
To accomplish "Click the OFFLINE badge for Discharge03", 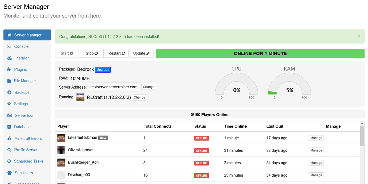I will tap(201, 175).
